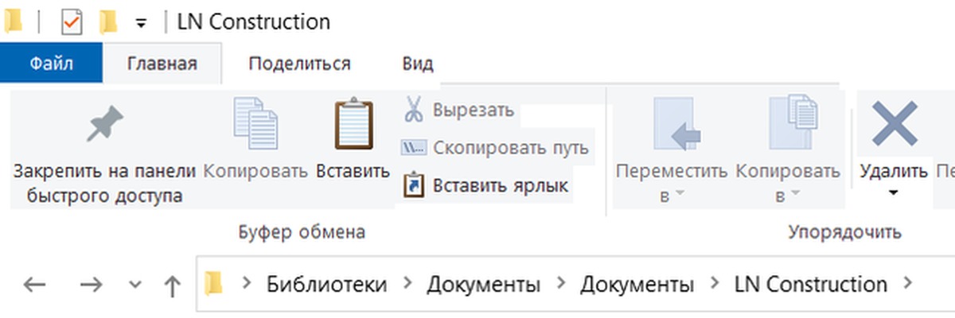Open the Переместить в dropdown arrow

point(680,194)
